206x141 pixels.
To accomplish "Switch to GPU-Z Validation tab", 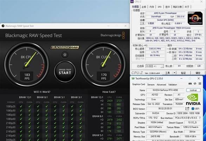I will [173, 85].
